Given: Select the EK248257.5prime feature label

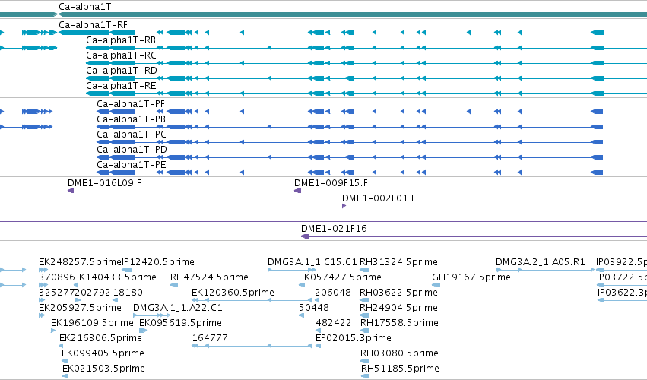Looking at the screenshot, I should tap(80, 262).
